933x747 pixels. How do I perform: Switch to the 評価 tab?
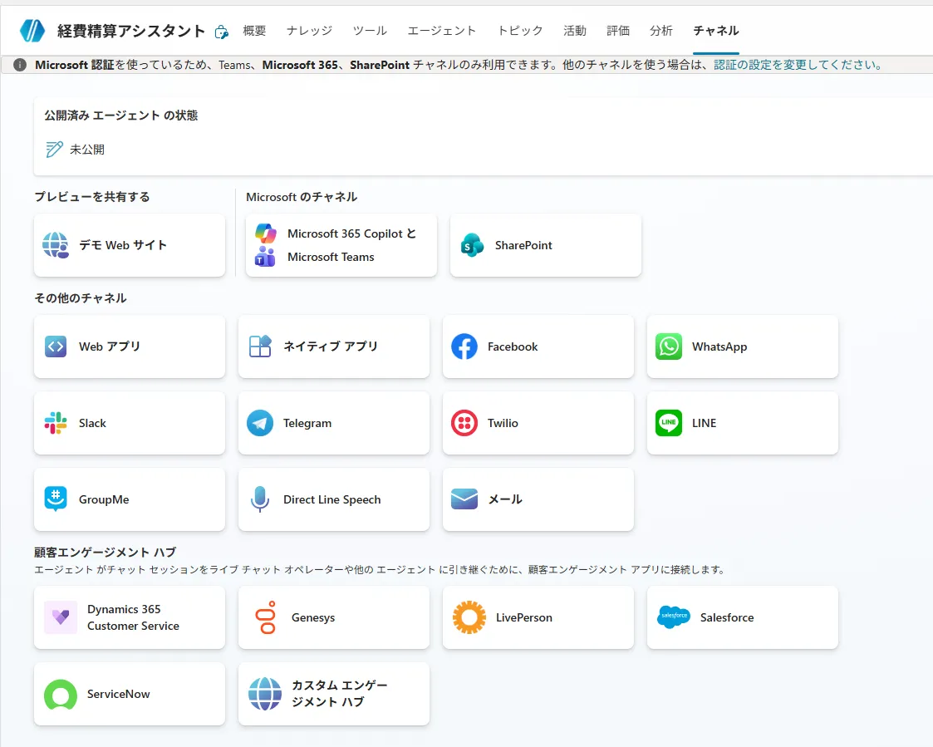(x=618, y=31)
